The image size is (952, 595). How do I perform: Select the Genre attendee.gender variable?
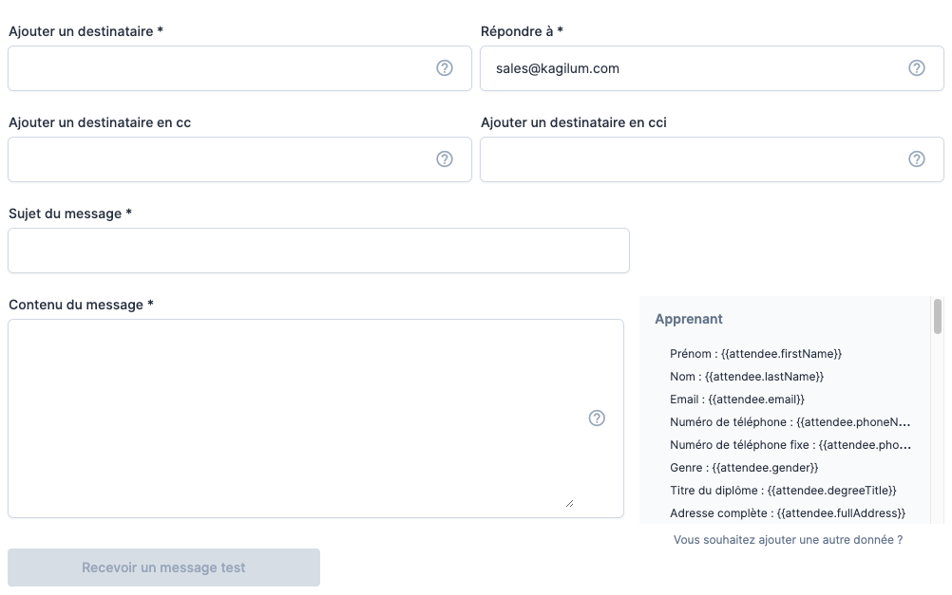click(744, 468)
